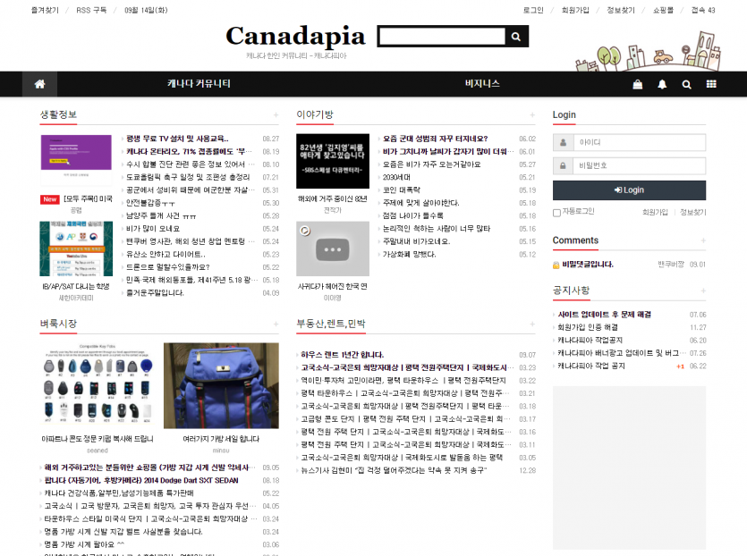
Task: Open the 캐나다 커뮤니티 menu
Action: [x=199, y=84]
